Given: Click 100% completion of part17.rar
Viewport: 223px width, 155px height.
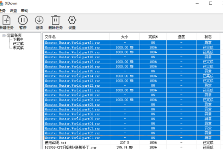Looking at the screenshot, I should [x=153, y=62].
